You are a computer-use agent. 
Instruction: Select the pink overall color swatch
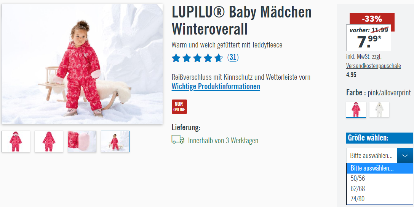(x=356, y=109)
